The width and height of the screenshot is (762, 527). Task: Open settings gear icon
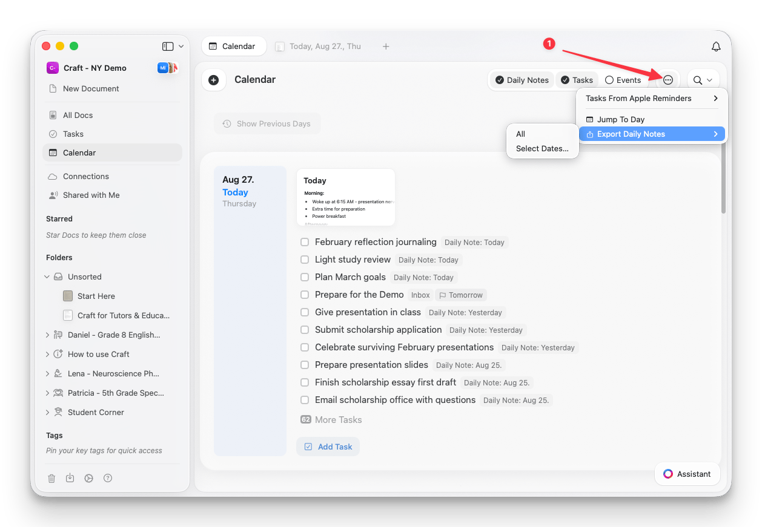tap(88, 478)
